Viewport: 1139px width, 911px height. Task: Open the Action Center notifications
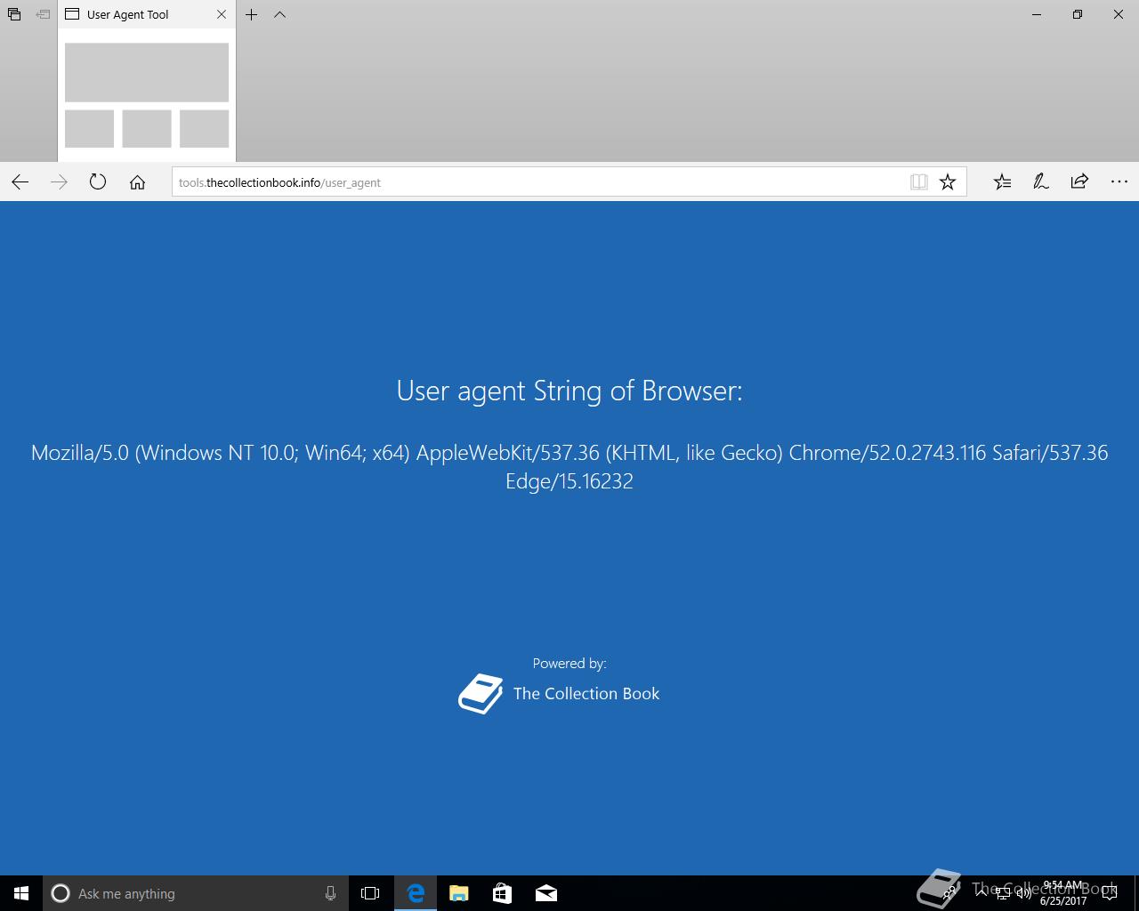pyautogui.click(x=1110, y=893)
